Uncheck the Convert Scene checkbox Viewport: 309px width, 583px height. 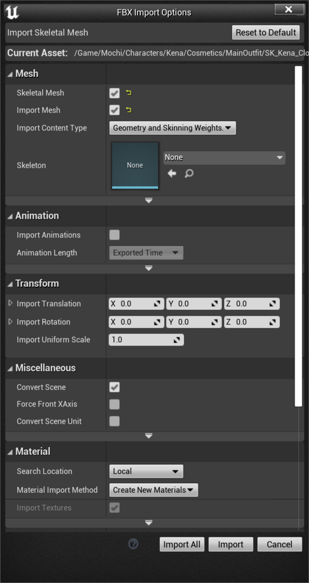(x=114, y=387)
